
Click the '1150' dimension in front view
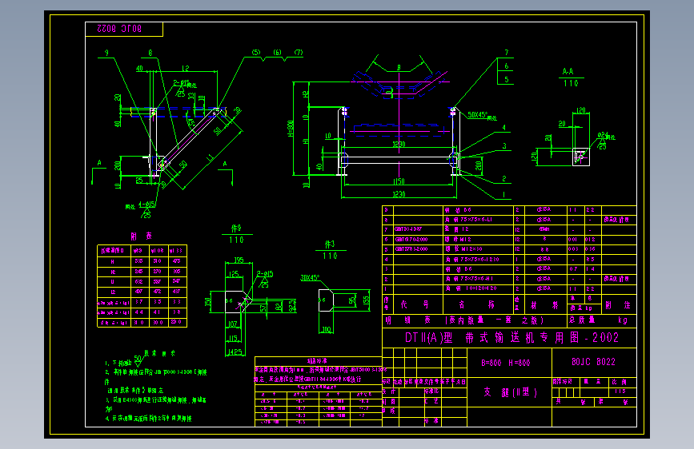tap(399, 181)
